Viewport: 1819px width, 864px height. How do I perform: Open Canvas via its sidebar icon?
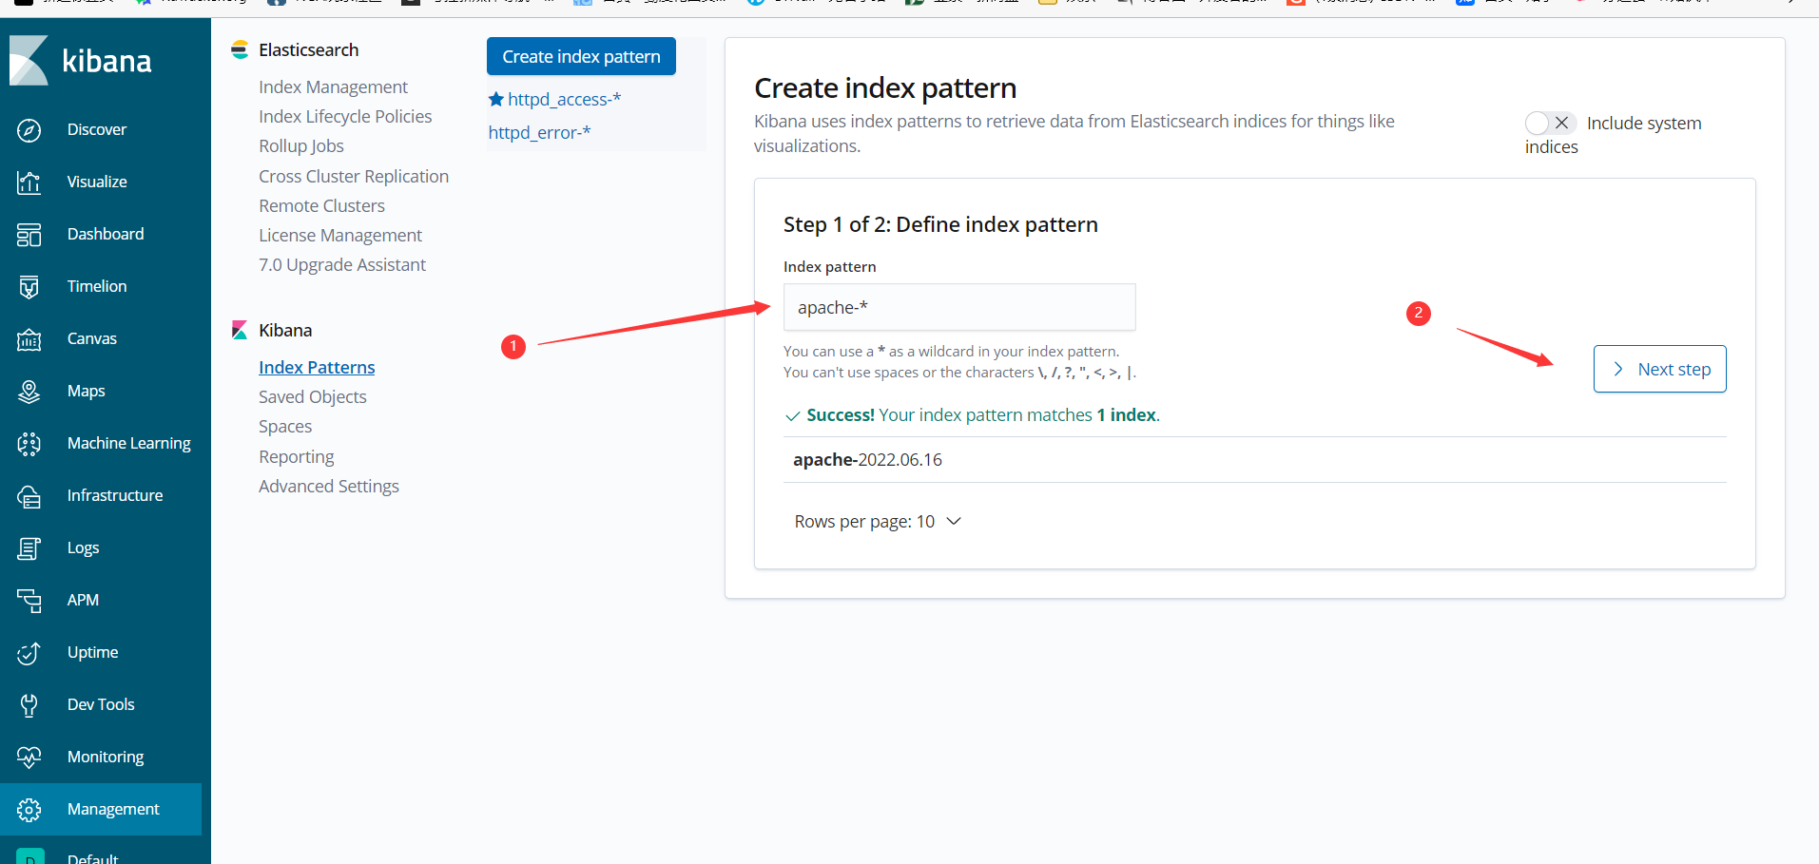pos(29,339)
